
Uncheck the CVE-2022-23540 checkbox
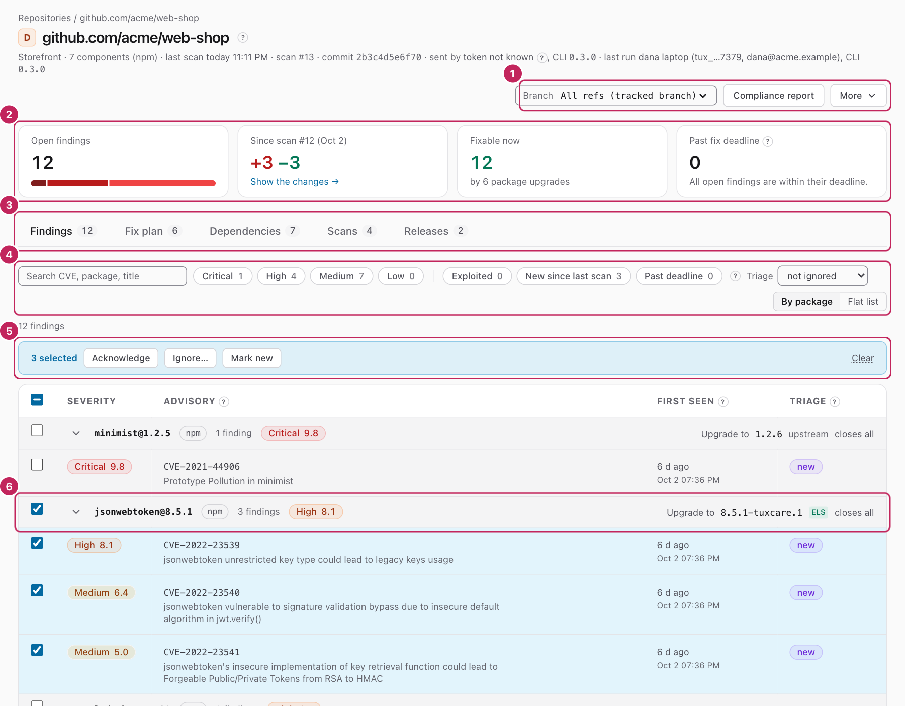click(x=37, y=590)
